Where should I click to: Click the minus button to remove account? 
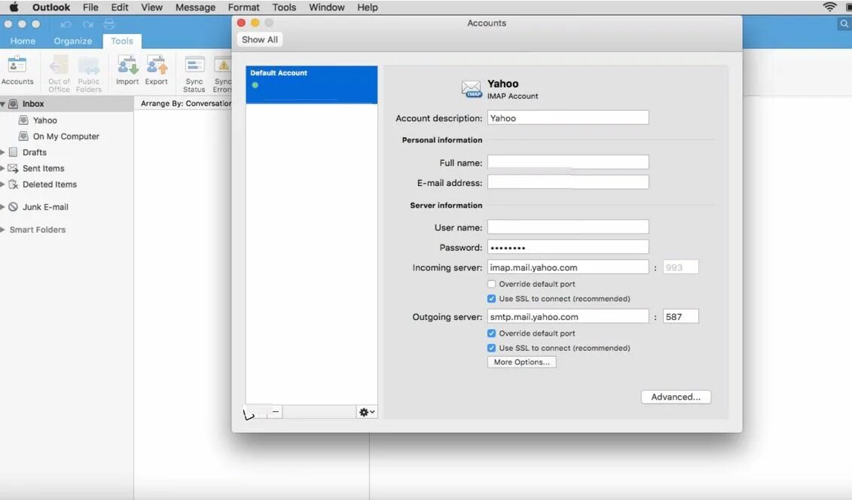276,412
